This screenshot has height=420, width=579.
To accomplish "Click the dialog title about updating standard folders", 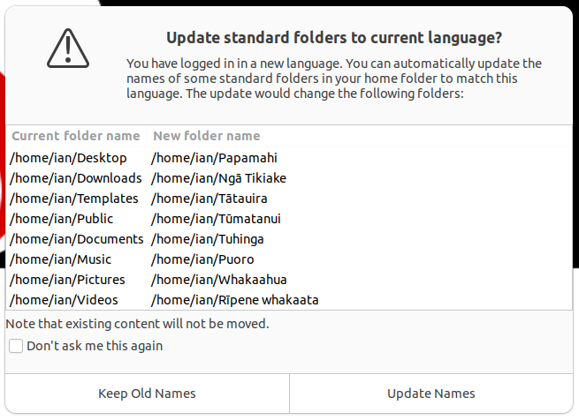I will point(334,38).
